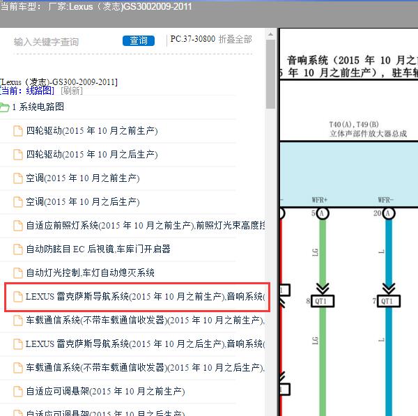Open 自动灯光控制,车灯自动熄灭系统 entry
This screenshot has width=418, height=416.
[x=90, y=272]
